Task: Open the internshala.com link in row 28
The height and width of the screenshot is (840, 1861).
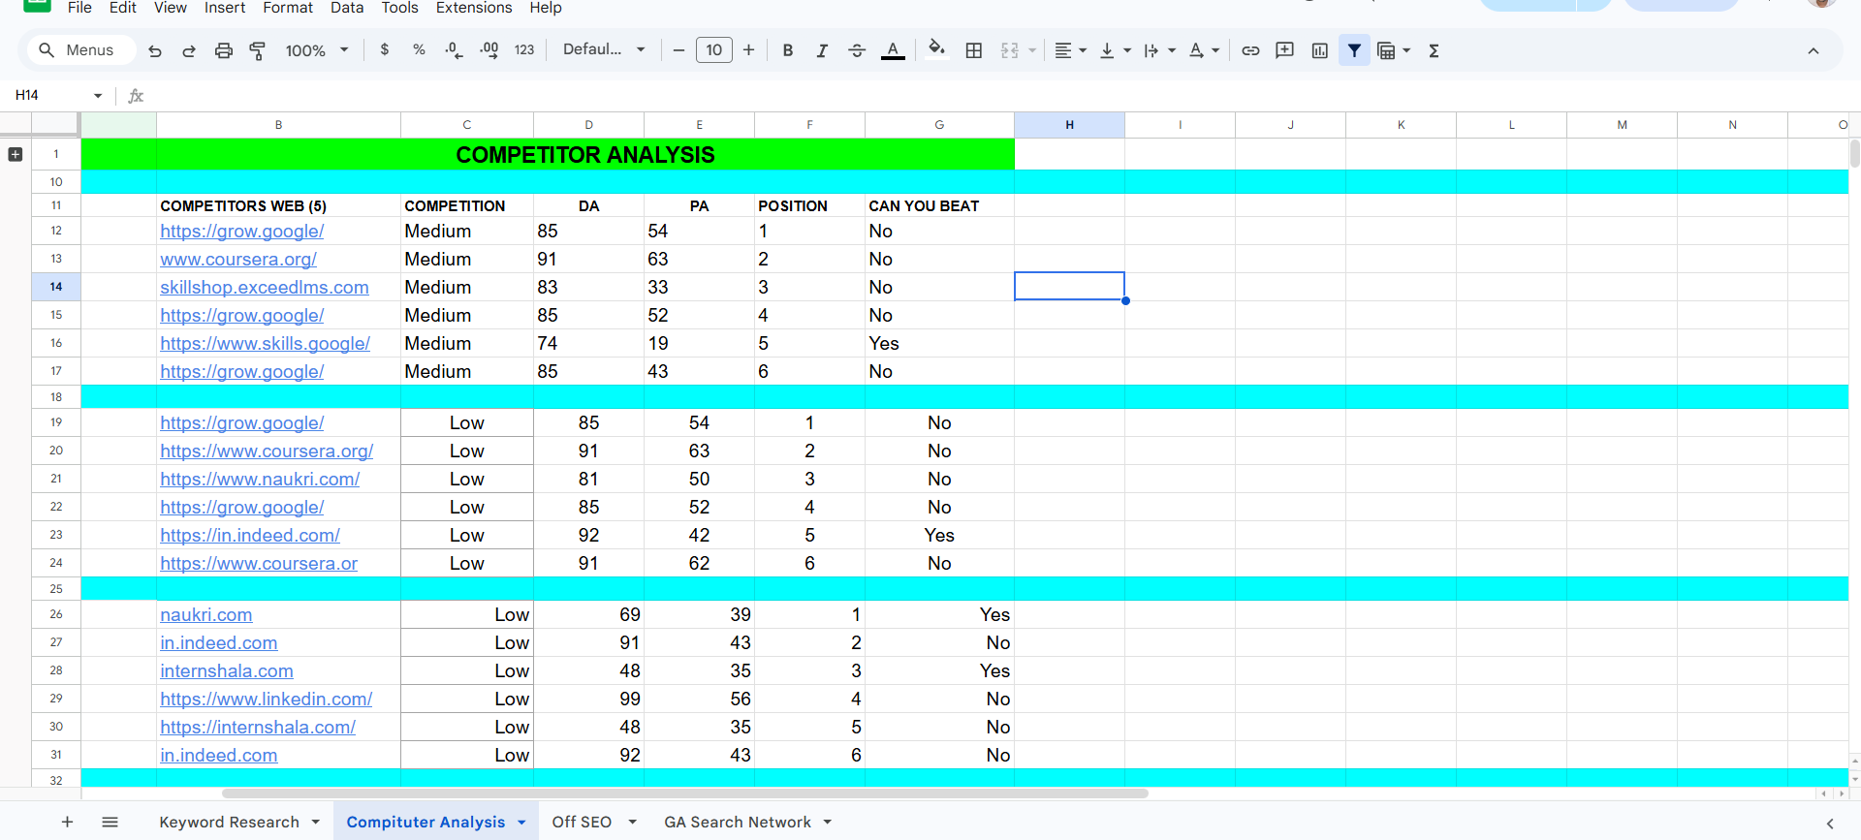Action: (226, 670)
